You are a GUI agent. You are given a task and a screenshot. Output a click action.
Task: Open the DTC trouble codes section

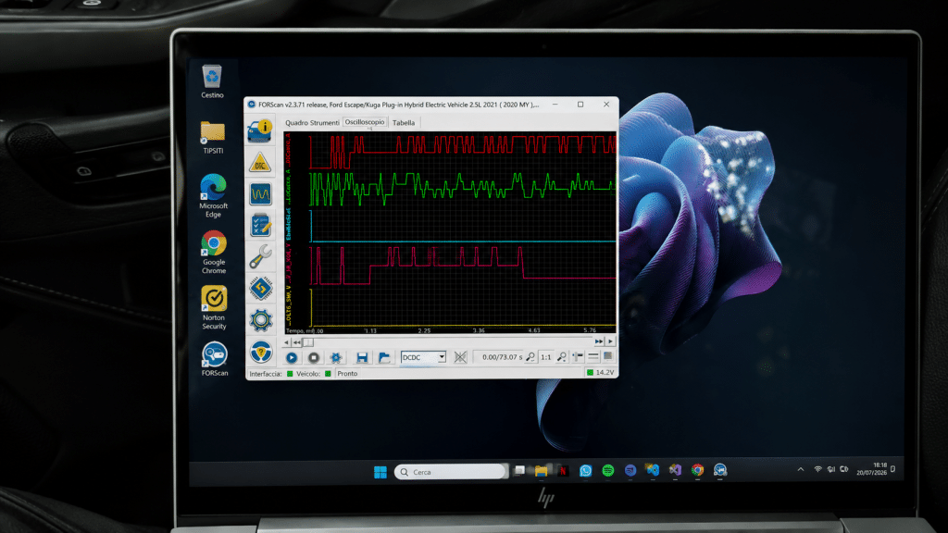point(260,162)
